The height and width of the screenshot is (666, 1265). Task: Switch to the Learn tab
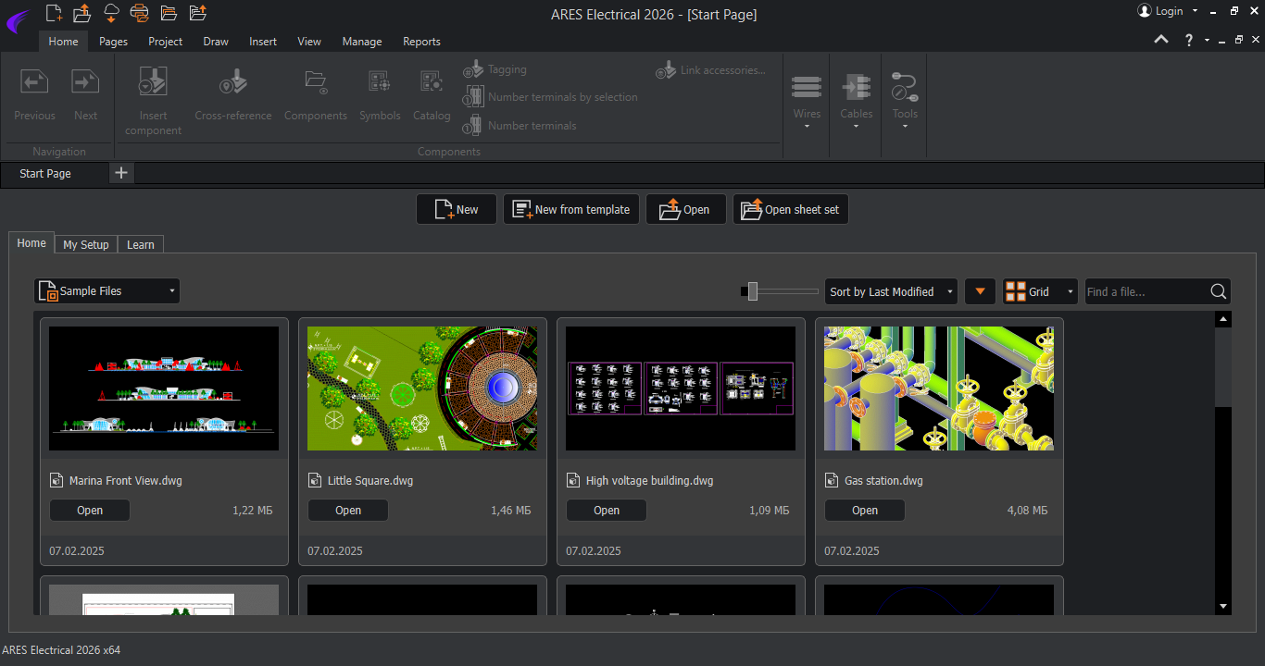(x=141, y=244)
